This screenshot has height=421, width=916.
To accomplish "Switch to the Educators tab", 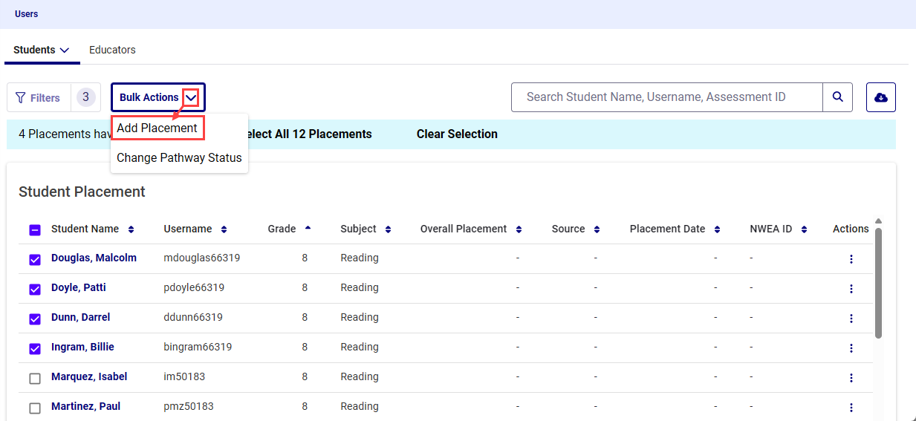I will tap(112, 50).
